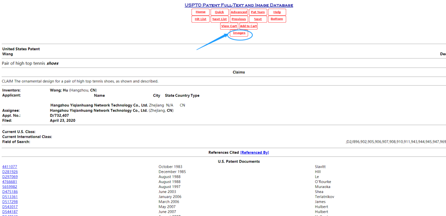Click the inventor name O'Rourke
Screen dimensions: 446x216
(x=323, y=182)
